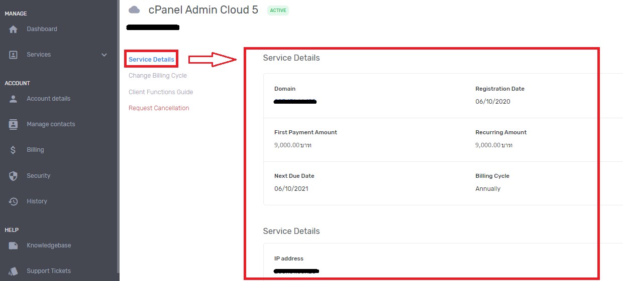Open the Client Functions Guide
Screen dimensions: 623x281
click(161, 92)
